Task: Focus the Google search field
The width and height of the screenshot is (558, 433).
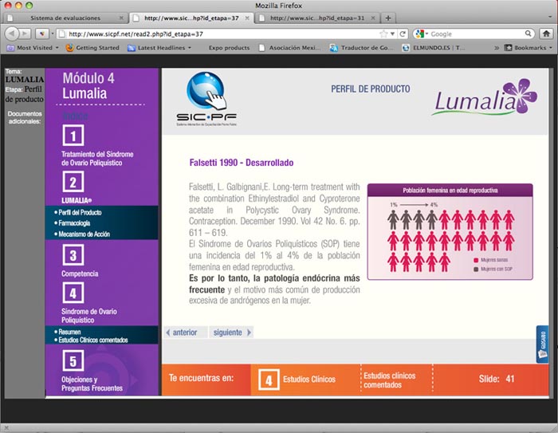Action: 476,33
